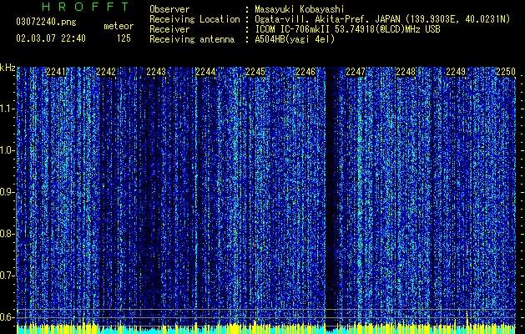Click the date stamp 02.03.07 22:40
Screen dimensions: 525x334
point(51,38)
